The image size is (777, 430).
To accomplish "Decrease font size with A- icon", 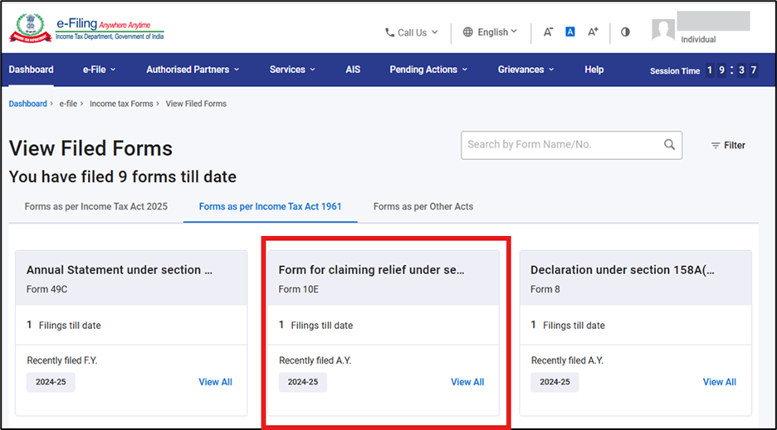I will tap(548, 31).
